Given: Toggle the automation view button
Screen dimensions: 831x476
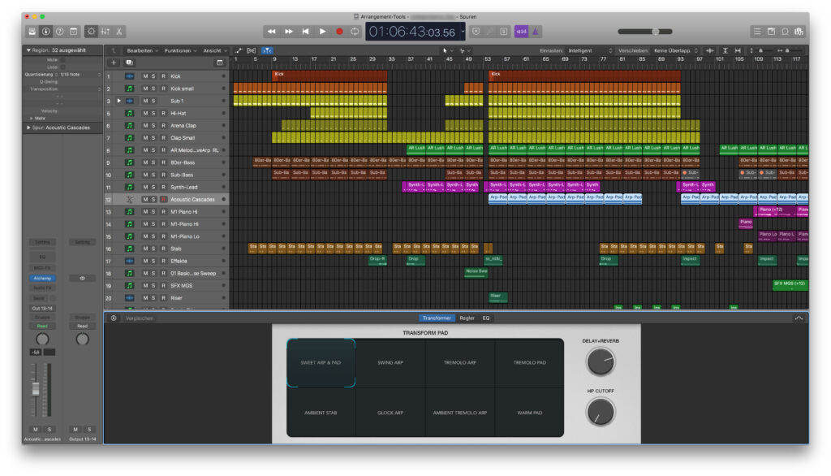Looking at the screenshot, I should [239, 50].
